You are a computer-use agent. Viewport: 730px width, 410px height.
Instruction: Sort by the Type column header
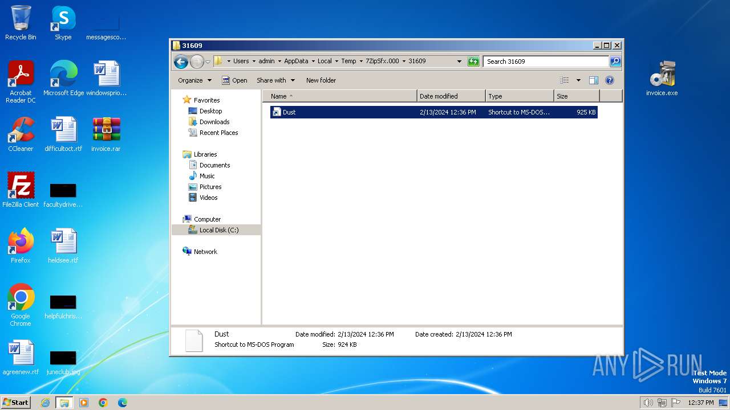(x=520, y=96)
